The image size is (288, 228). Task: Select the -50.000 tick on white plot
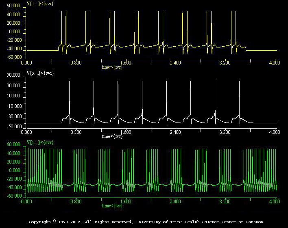click(x=13, y=127)
